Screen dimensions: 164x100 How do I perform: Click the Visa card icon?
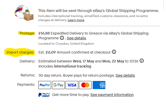click(72, 85)
